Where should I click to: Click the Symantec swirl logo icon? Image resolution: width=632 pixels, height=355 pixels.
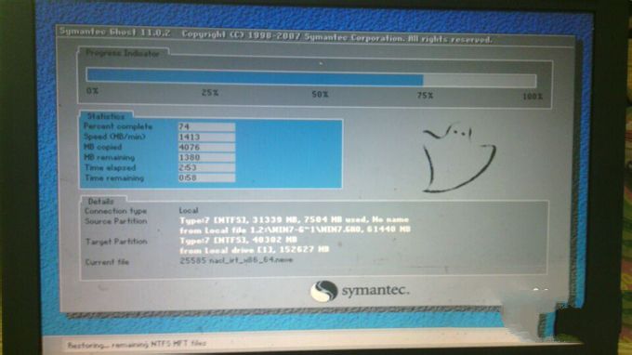click(323, 291)
